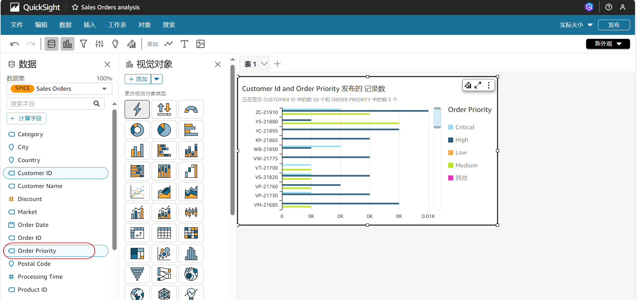
Task: Open the 新外观 dropdown
Action: (607, 44)
